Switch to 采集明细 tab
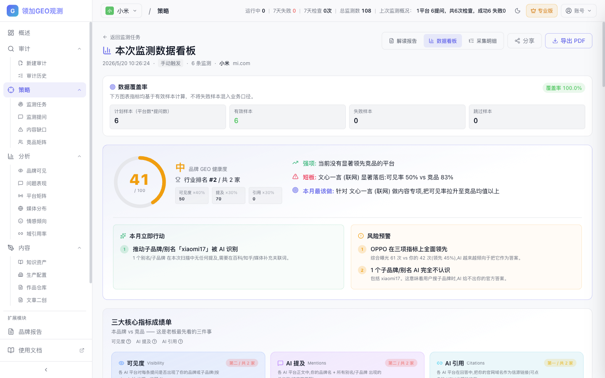This screenshot has width=605, height=378. click(x=483, y=41)
